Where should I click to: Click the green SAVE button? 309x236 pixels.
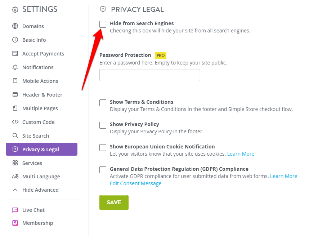[114, 202]
